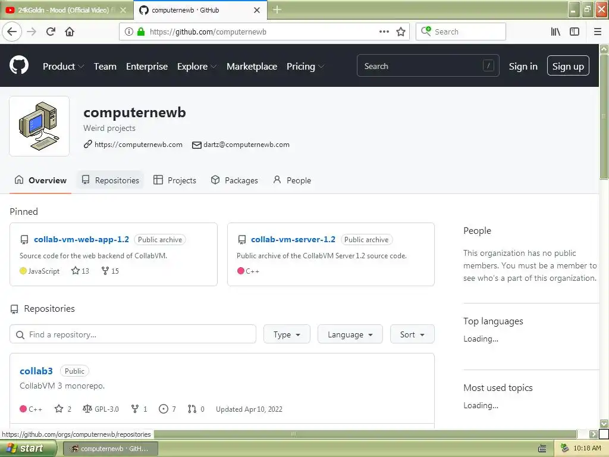Switch to the Projects tab

coord(175,180)
